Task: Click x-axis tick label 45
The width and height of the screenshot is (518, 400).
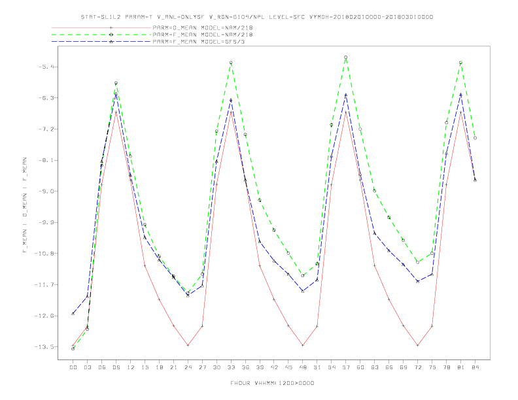Action: (288, 367)
